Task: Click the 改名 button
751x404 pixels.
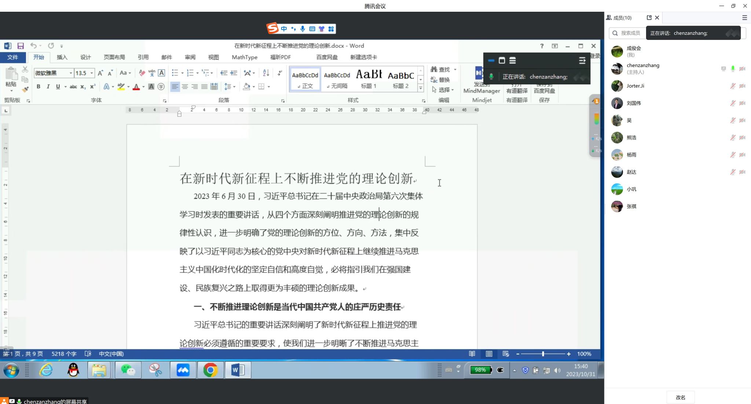Action: click(681, 397)
